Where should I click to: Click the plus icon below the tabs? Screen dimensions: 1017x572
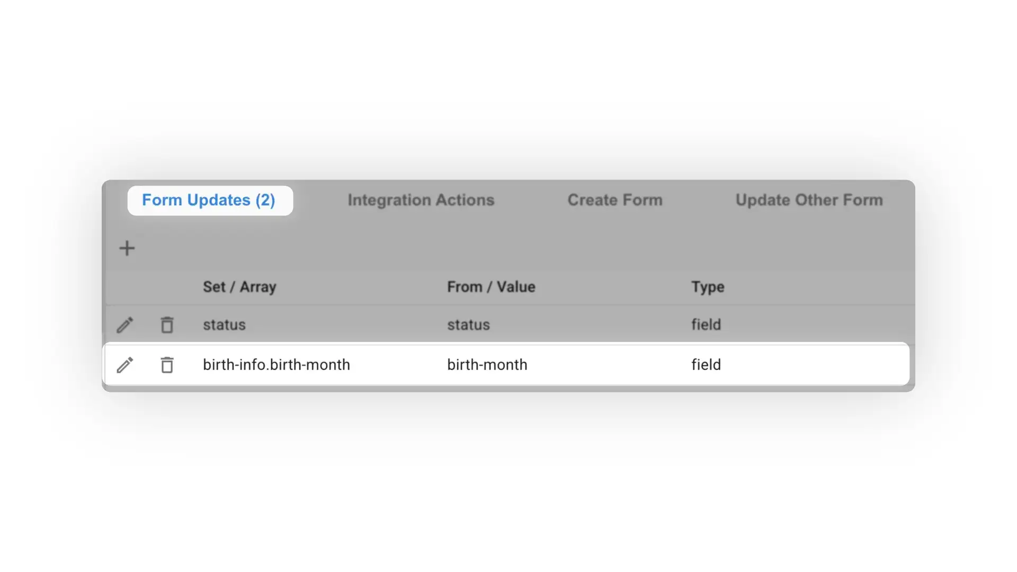click(127, 248)
